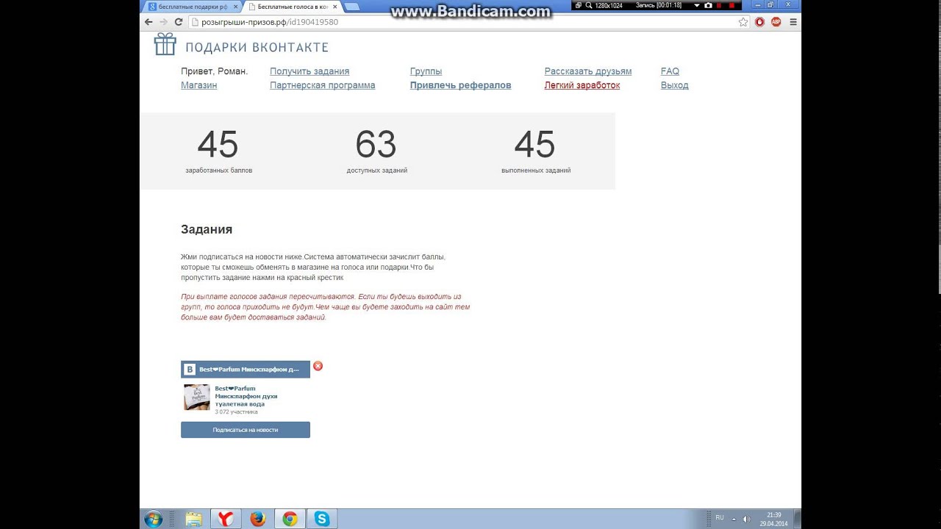Click '3 072 участника' text
The image size is (941, 529).
236,412
